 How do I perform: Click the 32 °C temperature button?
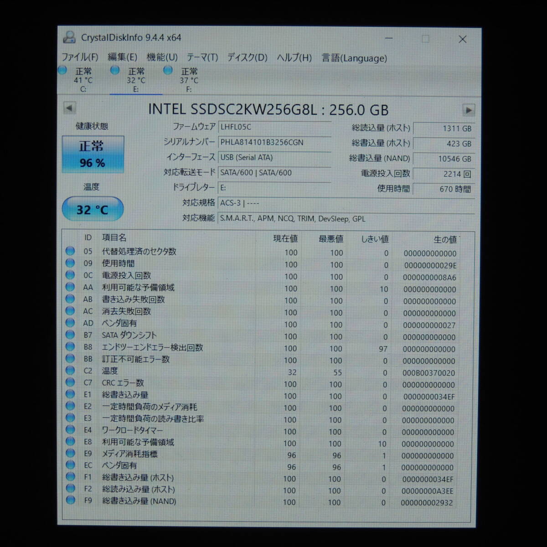coord(93,209)
